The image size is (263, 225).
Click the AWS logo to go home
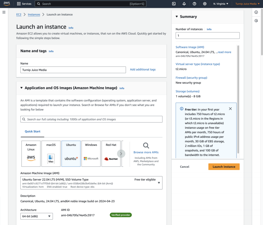6,4
